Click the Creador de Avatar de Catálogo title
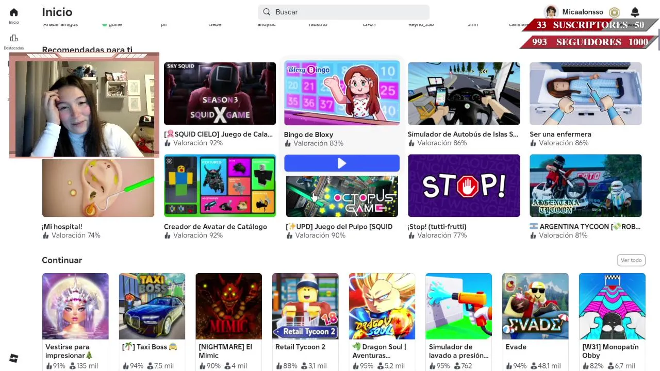 click(x=216, y=226)
